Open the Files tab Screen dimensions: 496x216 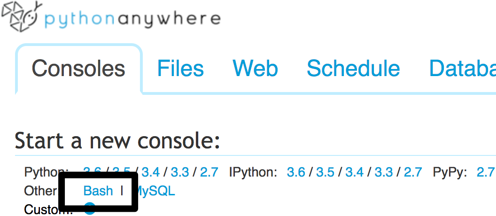click(x=180, y=69)
